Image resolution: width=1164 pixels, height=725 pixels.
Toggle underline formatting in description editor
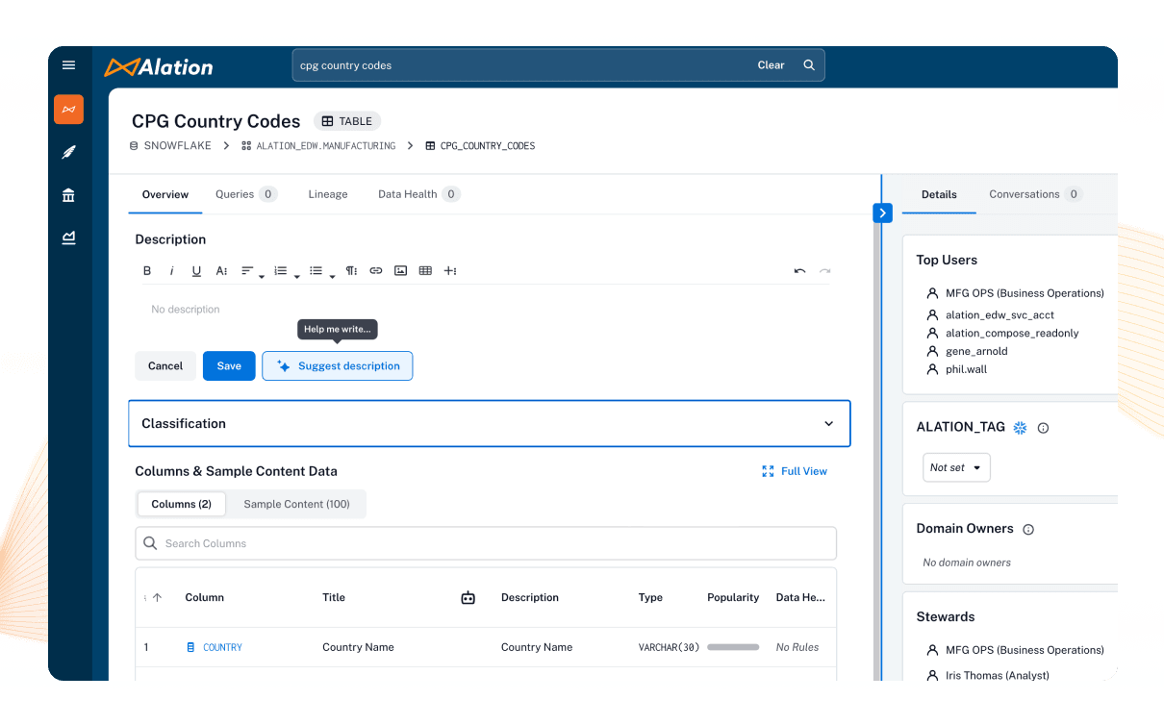tap(196, 271)
